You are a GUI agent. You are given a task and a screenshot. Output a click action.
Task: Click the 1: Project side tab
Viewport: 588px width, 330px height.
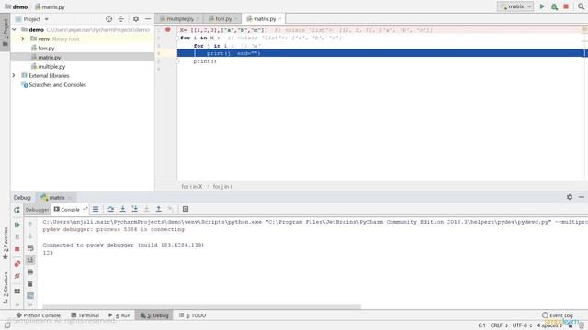pos(6,32)
